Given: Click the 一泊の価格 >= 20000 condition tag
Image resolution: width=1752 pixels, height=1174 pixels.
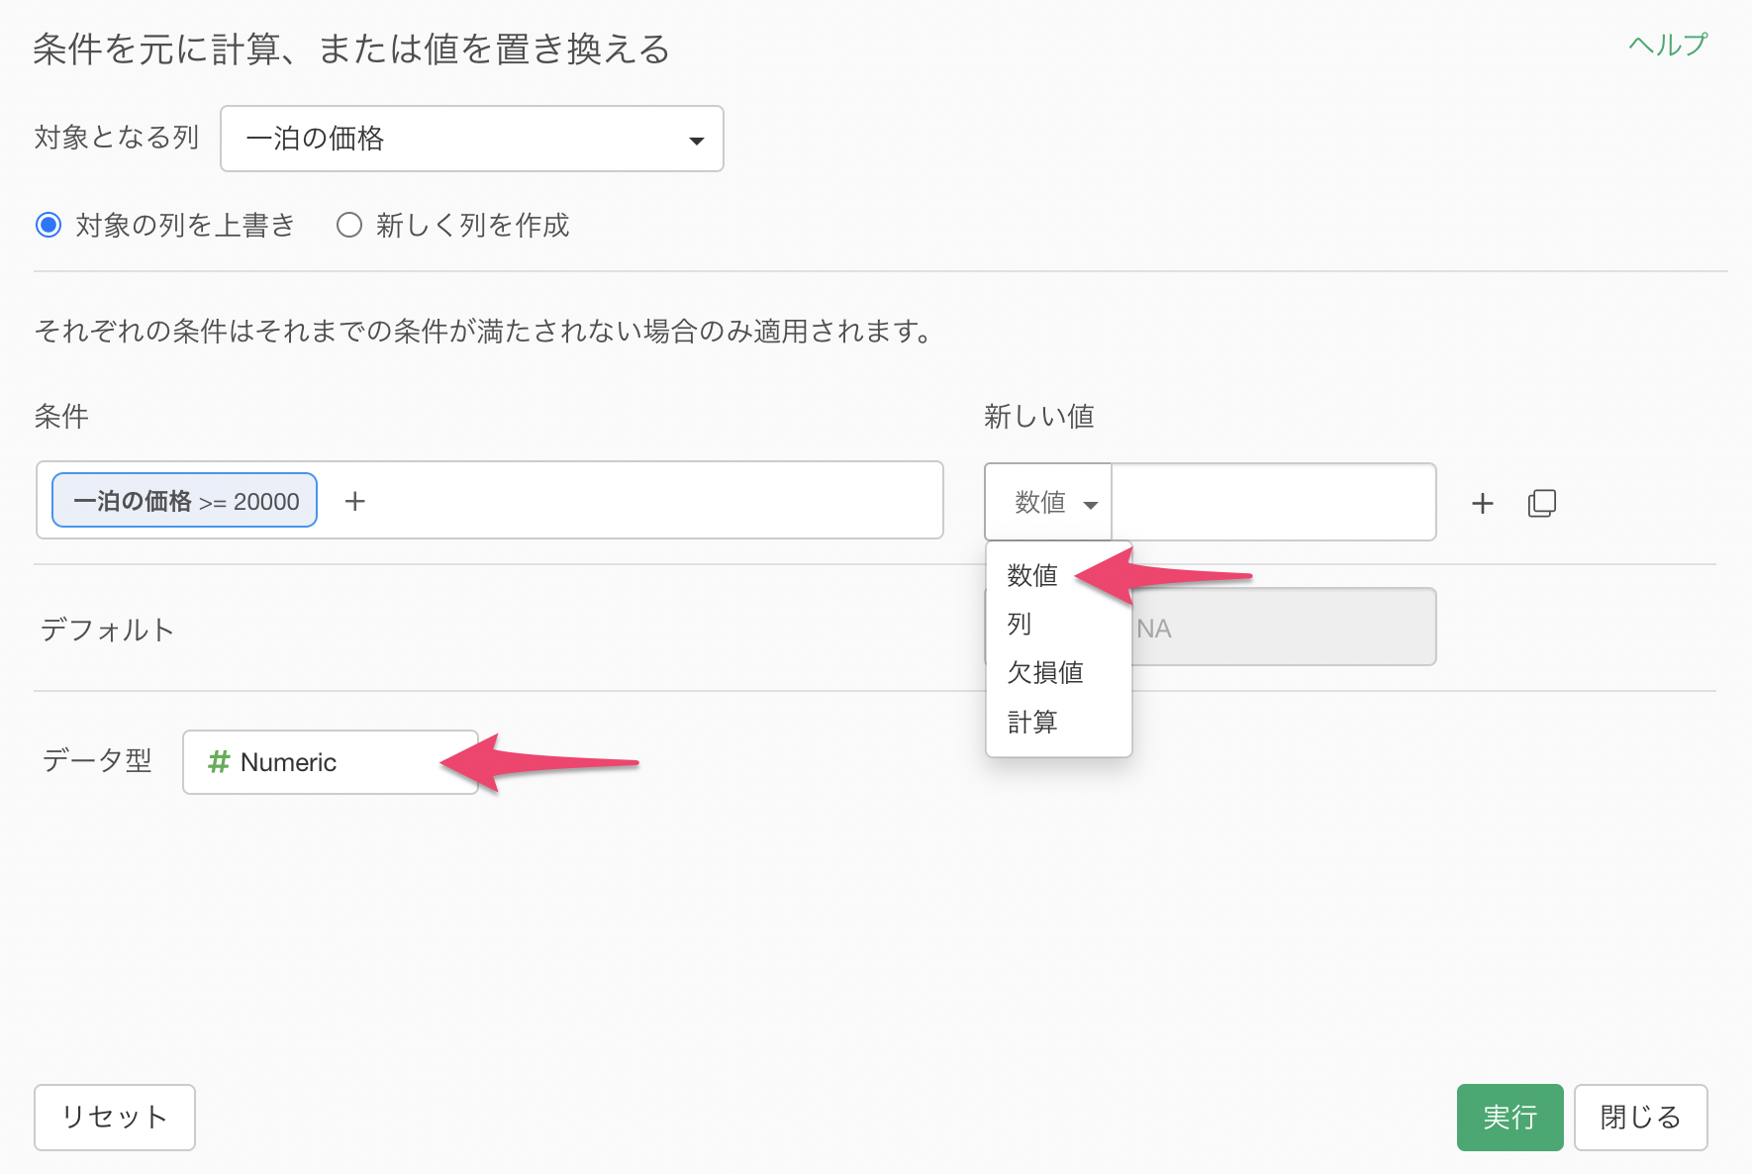Looking at the screenshot, I should [x=185, y=501].
